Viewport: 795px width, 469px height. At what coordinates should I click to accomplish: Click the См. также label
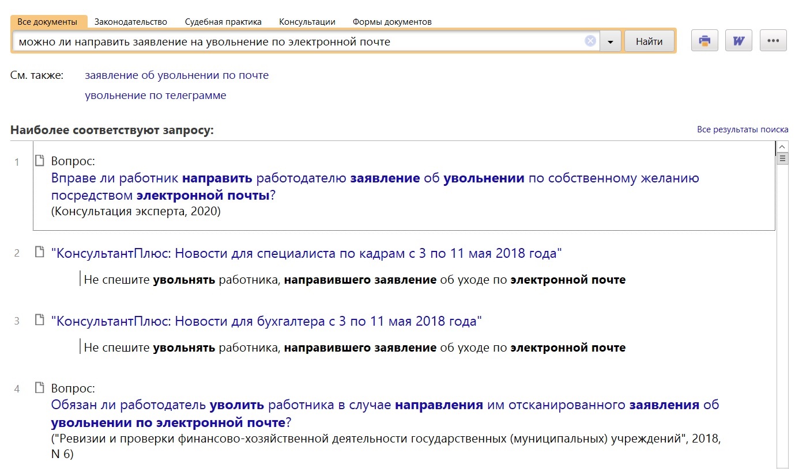pos(37,75)
